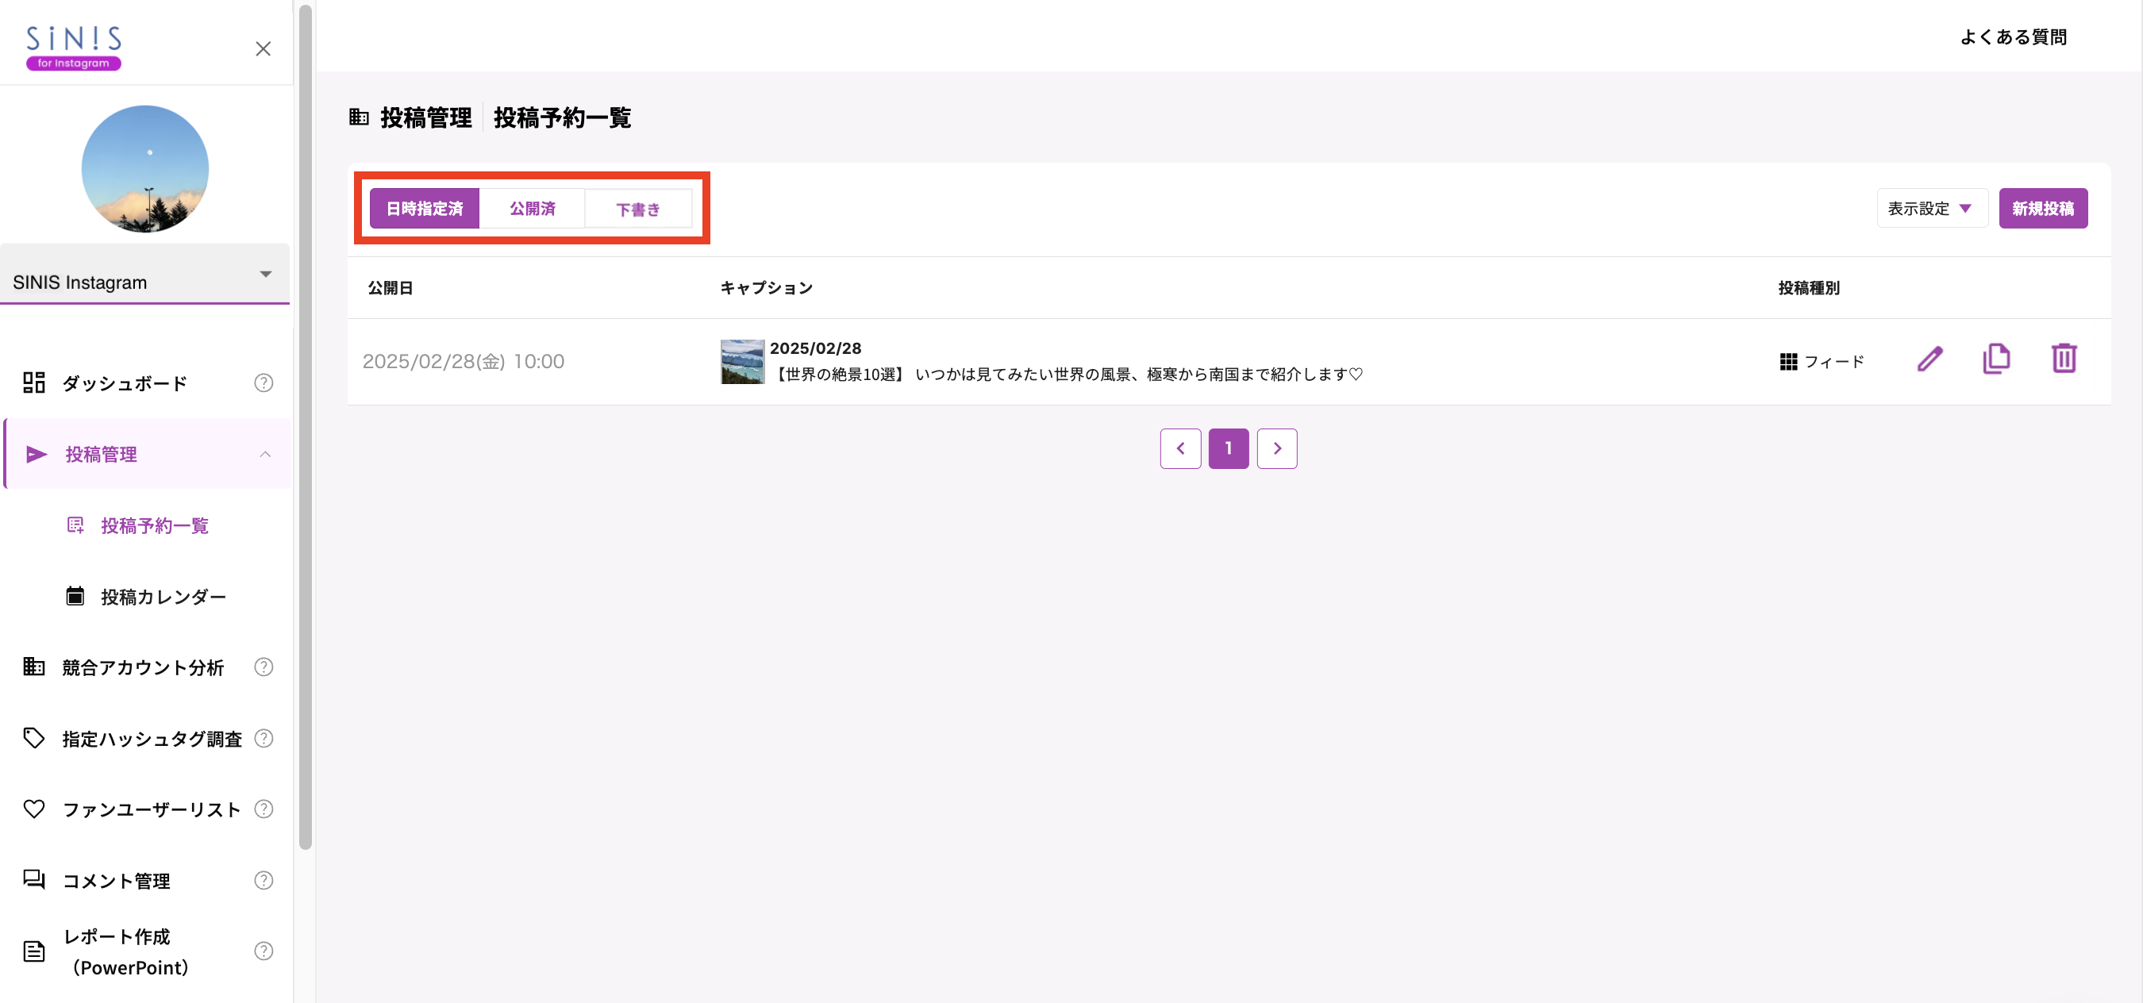Image resolution: width=2143 pixels, height=1003 pixels.
Task: Select the 日時指定済 tab
Action: [x=425, y=209]
